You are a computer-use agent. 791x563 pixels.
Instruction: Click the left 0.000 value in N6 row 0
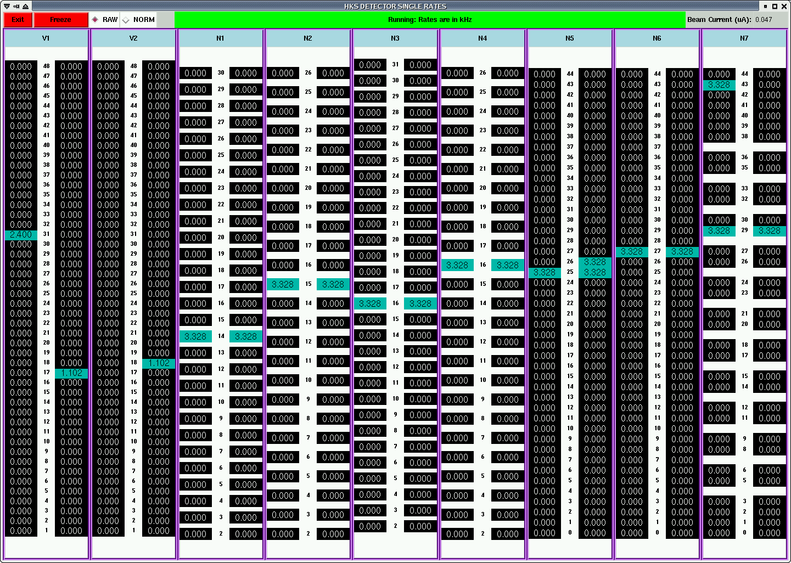[x=632, y=533]
